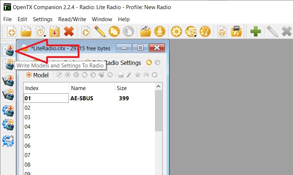Click the copy model icon in model toolbar
293x175 pixels.
[x=85, y=75]
